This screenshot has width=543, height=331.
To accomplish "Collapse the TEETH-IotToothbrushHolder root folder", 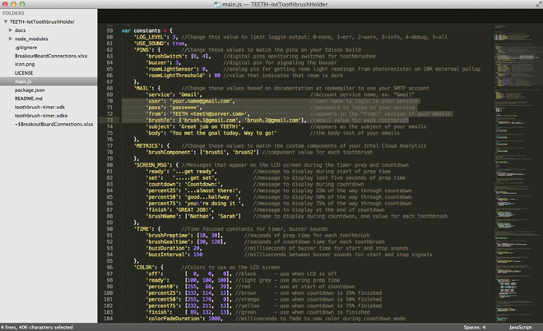I will pos(6,21).
